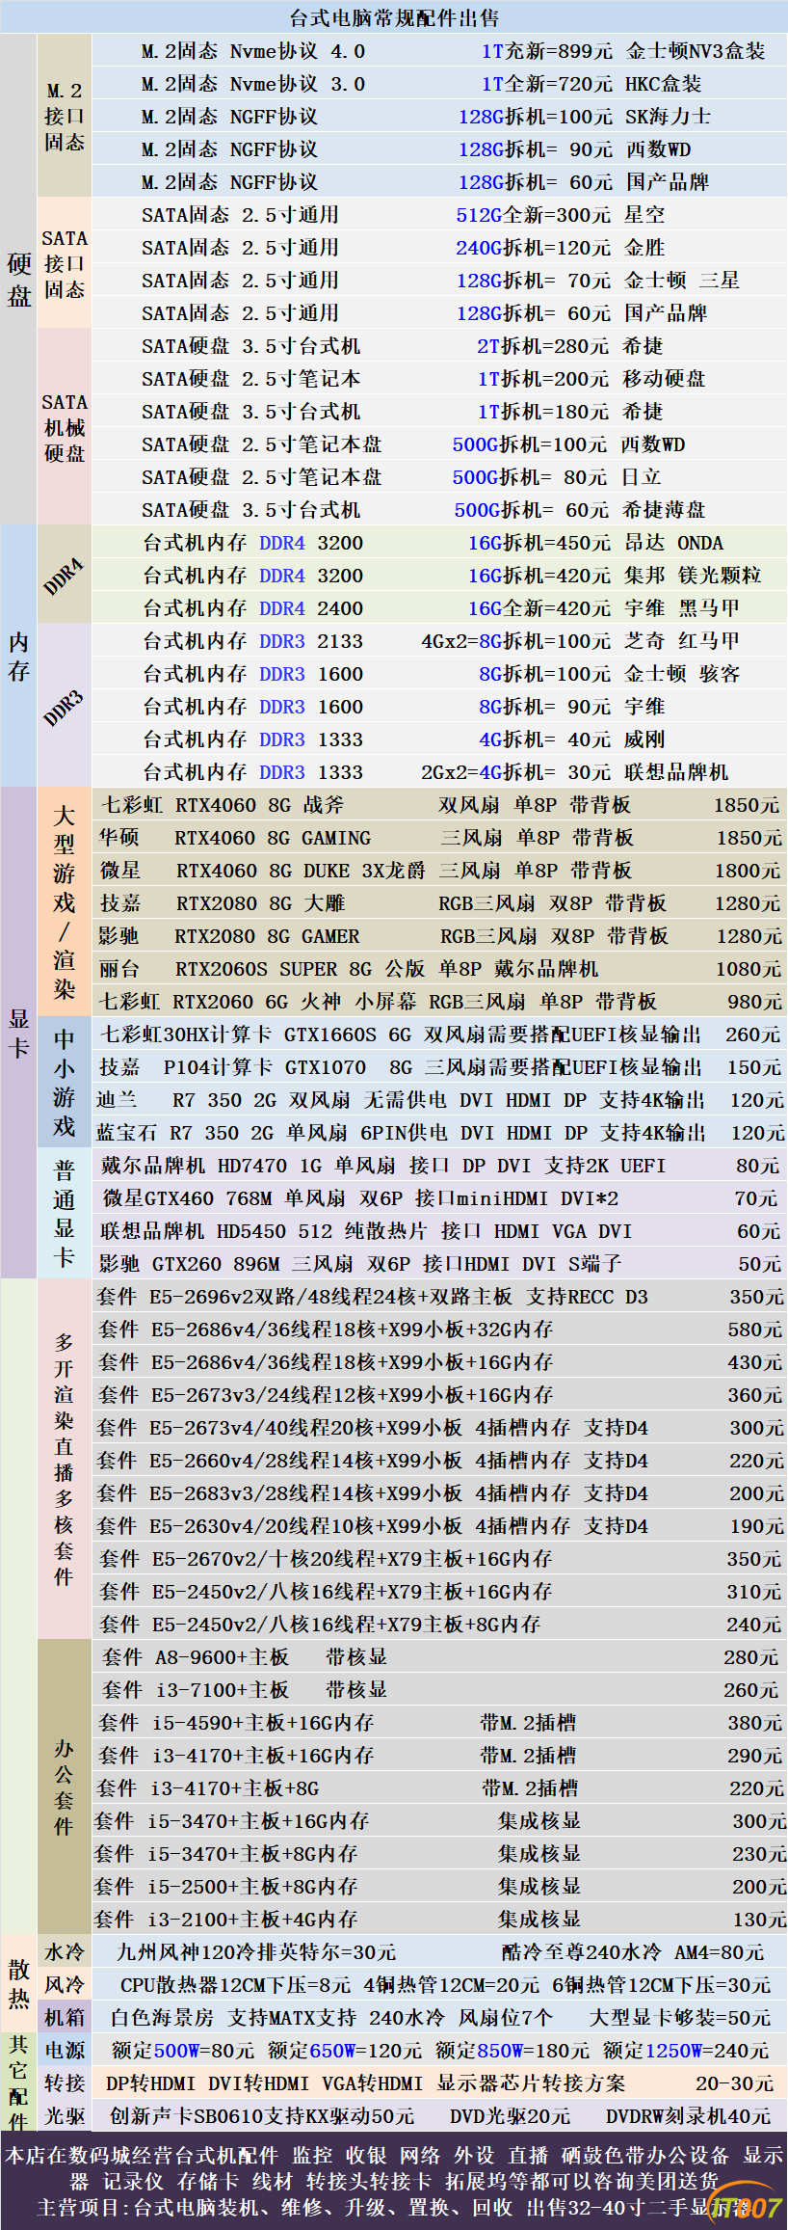Click the 硬盘 category label
The height and width of the screenshot is (2230, 788).
(18, 280)
